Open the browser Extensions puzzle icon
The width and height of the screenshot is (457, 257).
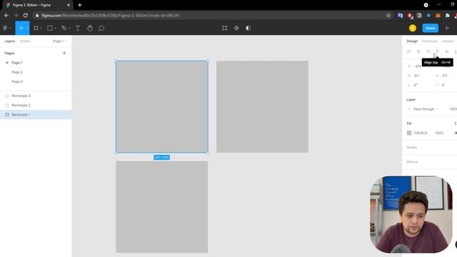(x=448, y=16)
